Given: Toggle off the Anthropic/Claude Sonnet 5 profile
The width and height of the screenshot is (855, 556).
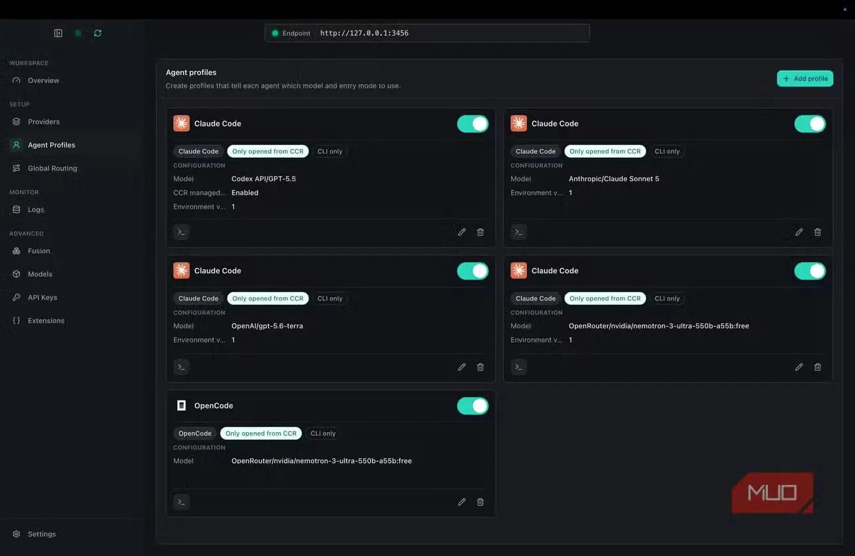Looking at the screenshot, I should click(x=810, y=123).
